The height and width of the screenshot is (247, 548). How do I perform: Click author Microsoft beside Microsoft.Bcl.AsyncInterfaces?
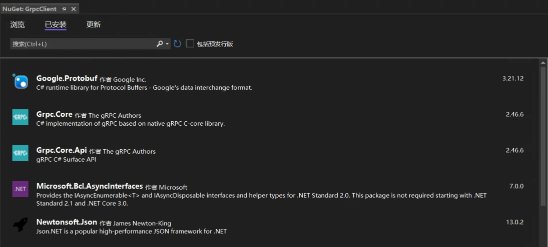(x=173, y=188)
